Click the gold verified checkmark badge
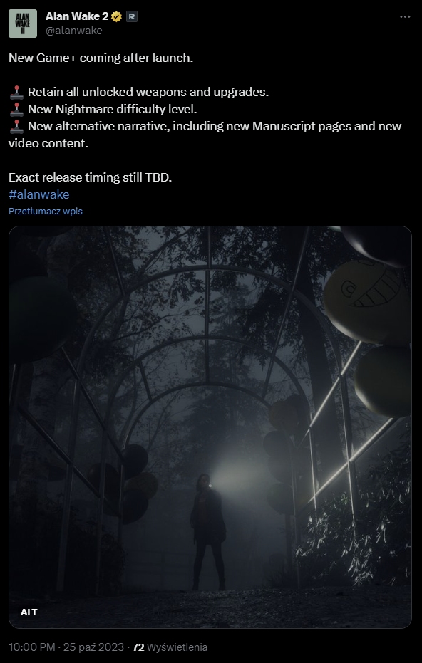422x663 pixels. (117, 16)
